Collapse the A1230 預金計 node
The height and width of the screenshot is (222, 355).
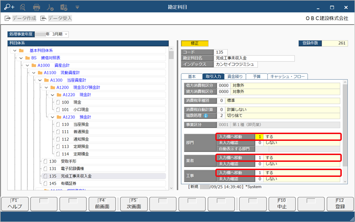52,117
